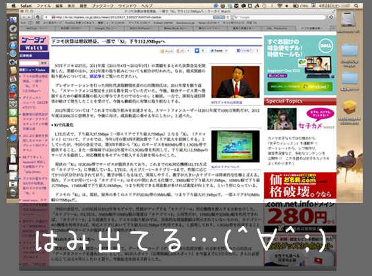Reload the page with the reload icon
Screen dimensions: 372x276
(x=228, y=17)
